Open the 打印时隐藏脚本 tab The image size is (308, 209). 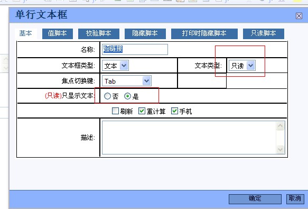click(x=204, y=33)
